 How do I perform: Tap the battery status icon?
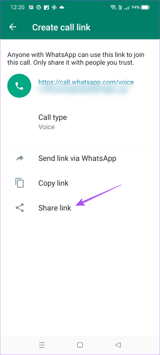click(145, 8)
